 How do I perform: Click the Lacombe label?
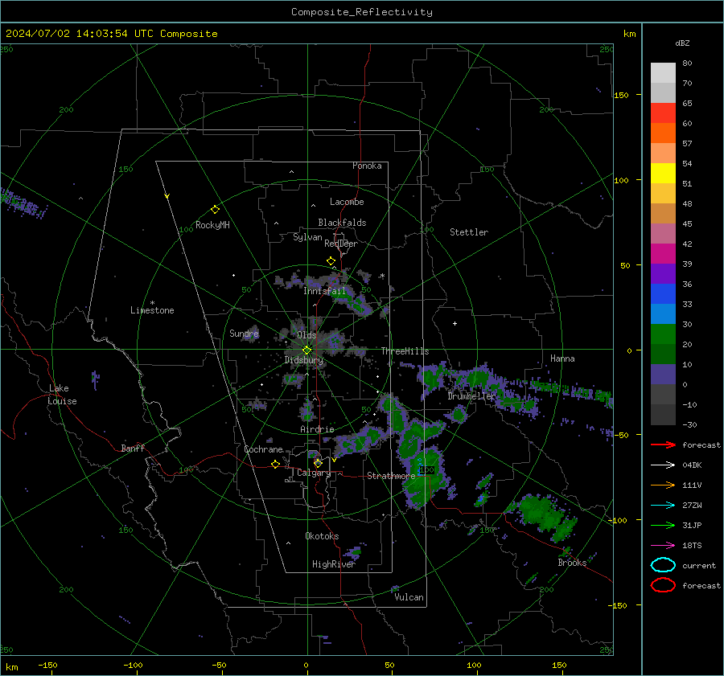347,202
